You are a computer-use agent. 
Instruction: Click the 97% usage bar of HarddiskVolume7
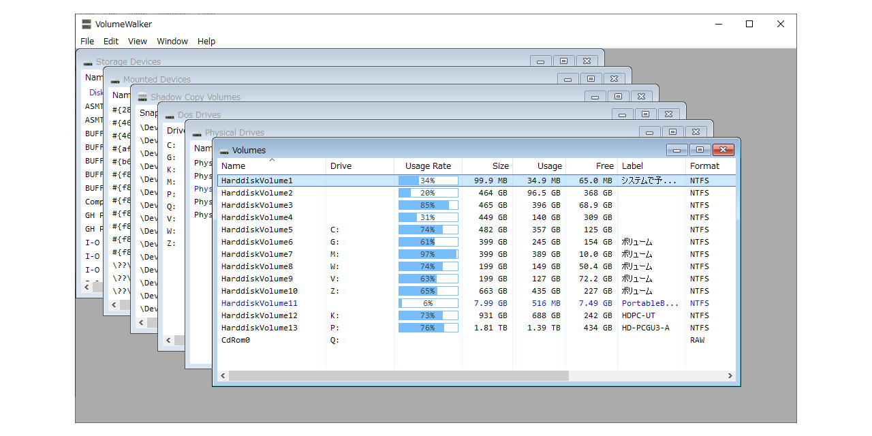pyautogui.click(x=428, y=254)
